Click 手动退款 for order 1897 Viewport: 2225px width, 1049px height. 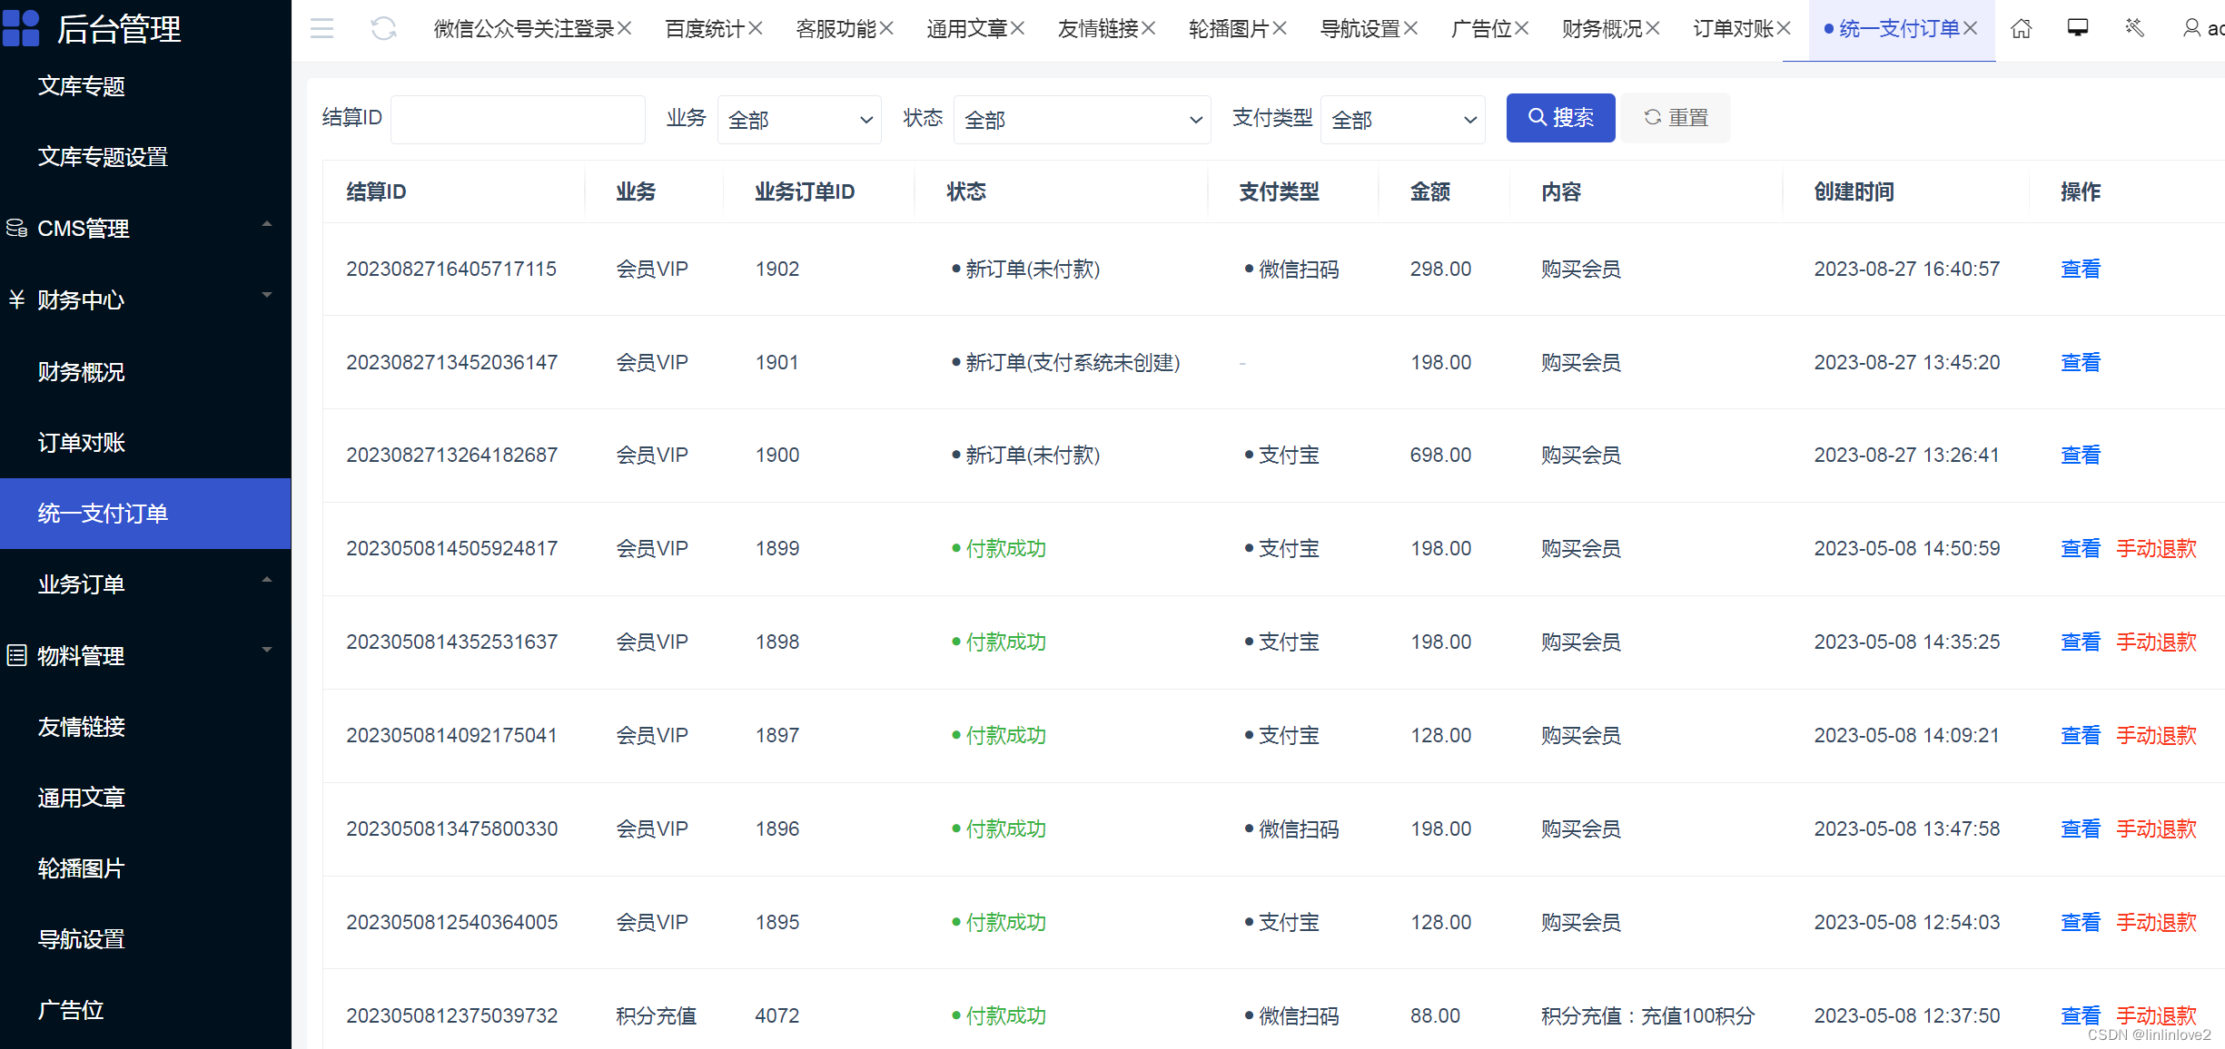point(2156,735)
